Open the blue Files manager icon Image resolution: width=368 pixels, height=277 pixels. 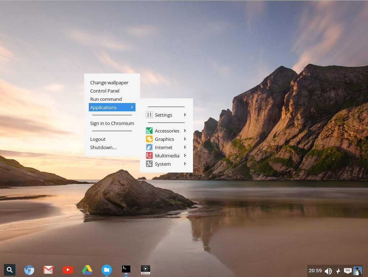coord(106,270)
